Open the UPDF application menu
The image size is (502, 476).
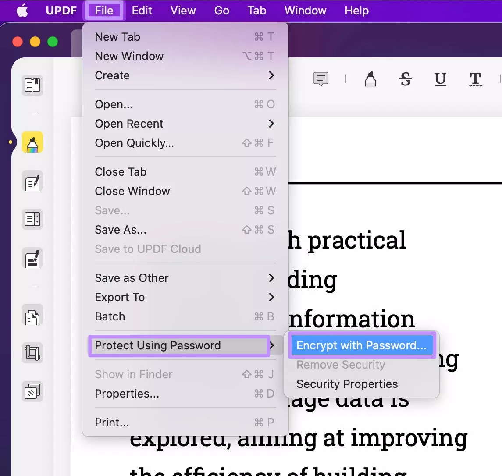pos(61,11)
